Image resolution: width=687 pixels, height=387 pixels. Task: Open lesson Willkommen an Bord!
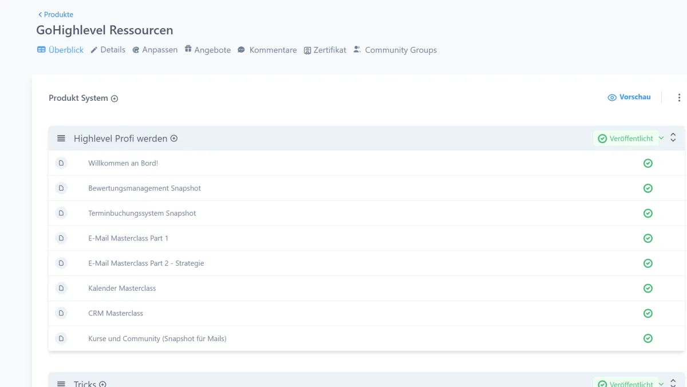pyautogui.click(x=123, y=163)
